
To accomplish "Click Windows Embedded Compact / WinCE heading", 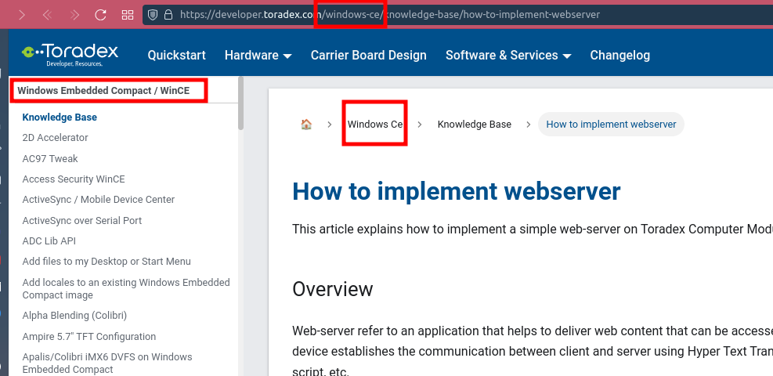I will pos(103,91).
